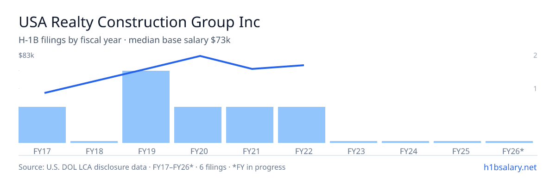Screen dimensions: 556x185
Task: Click the FY20 bar in the chart
Action: pyautogui.click(x=198, y=125)
